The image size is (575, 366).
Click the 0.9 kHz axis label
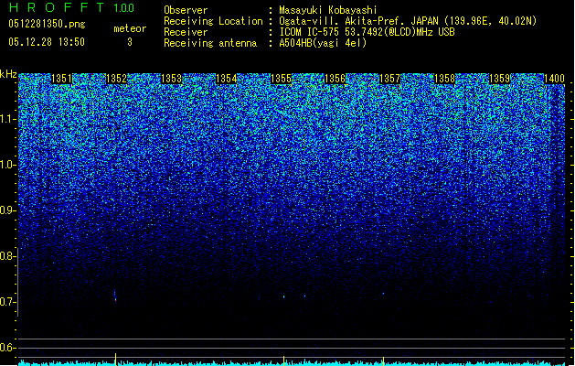[x=7, y=210]
